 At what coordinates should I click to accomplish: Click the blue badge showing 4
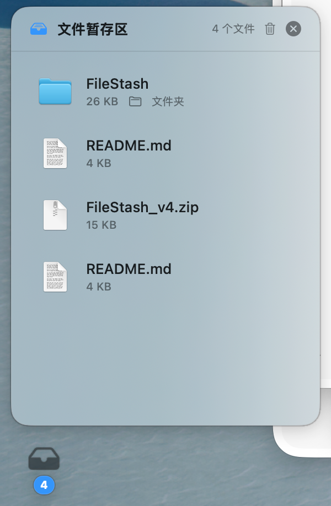pos(44,485)
